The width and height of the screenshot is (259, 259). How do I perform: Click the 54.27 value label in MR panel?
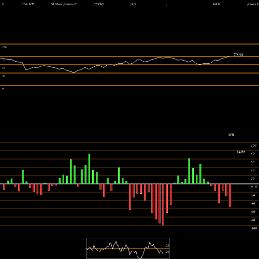pyautogui.click(x=241, y=152)
